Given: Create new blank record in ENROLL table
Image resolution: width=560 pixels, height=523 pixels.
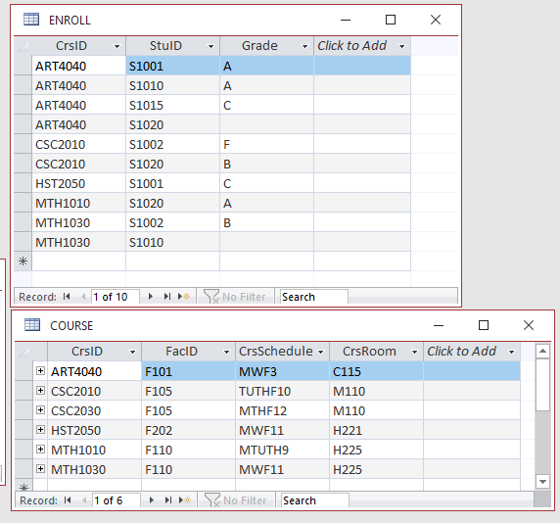Looking at the screenshot, I should pos(184,297).
